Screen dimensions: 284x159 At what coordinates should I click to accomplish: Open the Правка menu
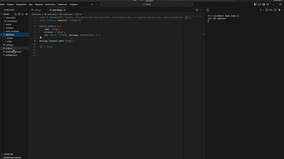point(10,4)
